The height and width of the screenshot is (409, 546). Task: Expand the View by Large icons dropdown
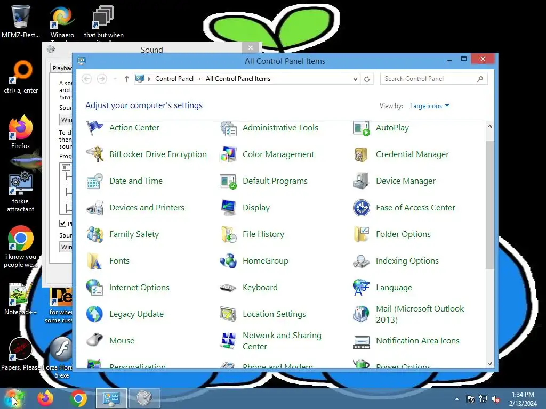pos(429,106)
